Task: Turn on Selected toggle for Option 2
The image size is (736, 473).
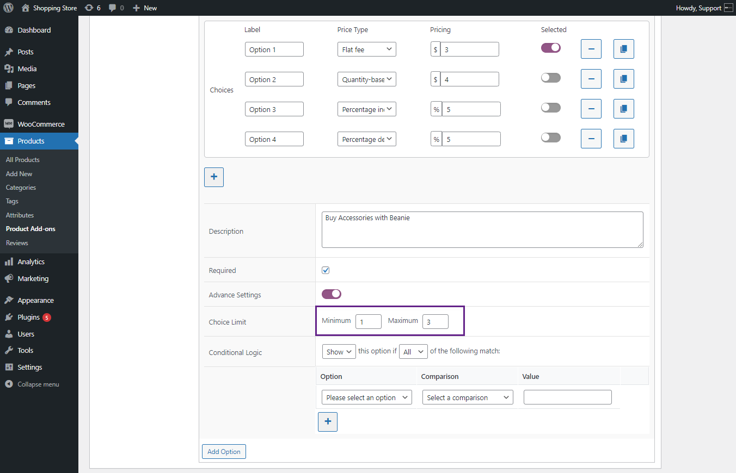Action: click(551, 78)
